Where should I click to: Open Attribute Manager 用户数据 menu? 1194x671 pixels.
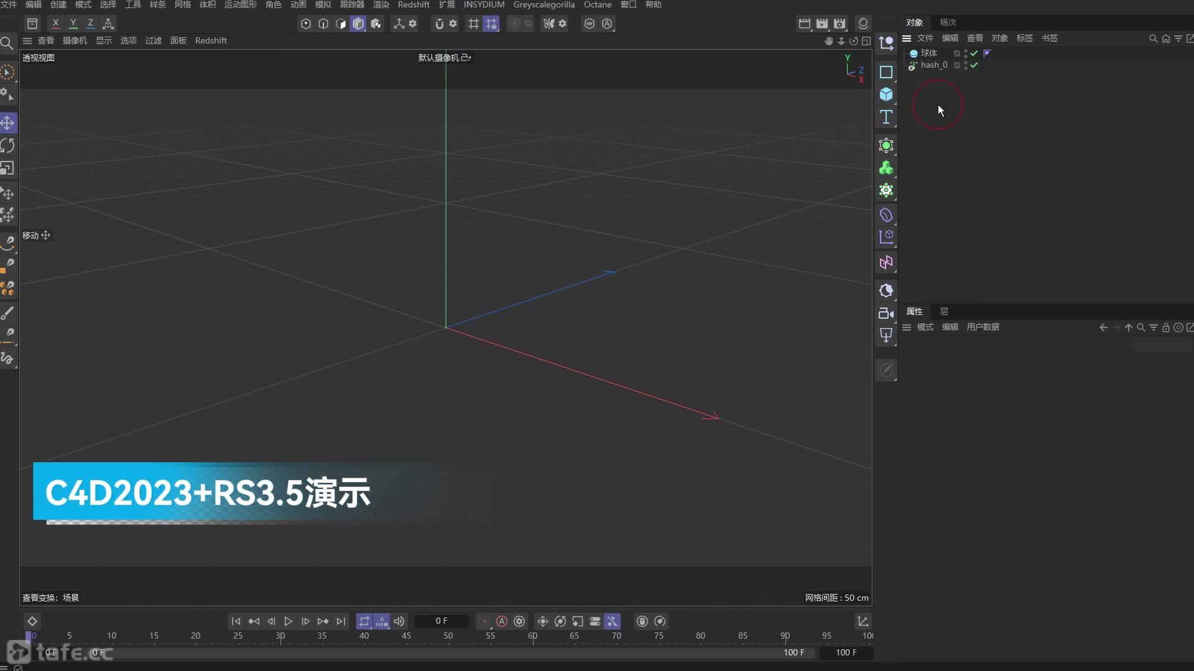point(983,327)
